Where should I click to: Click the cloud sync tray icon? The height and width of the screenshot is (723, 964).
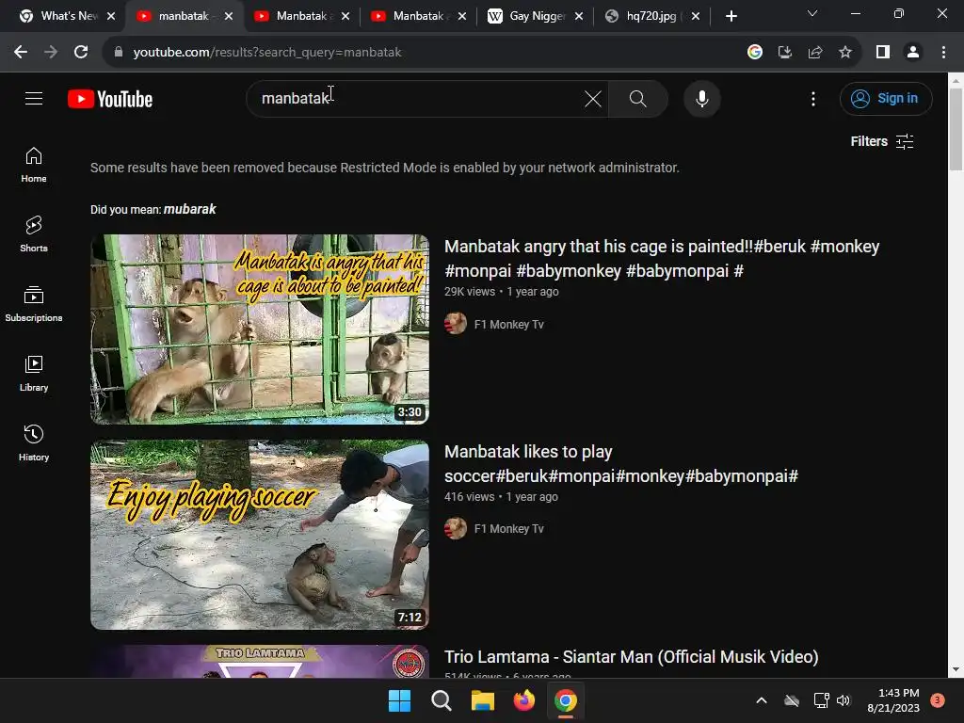click(x=791, y=700)
